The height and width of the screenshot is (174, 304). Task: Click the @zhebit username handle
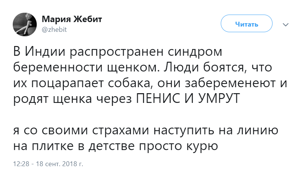click(x=54, y=30)
